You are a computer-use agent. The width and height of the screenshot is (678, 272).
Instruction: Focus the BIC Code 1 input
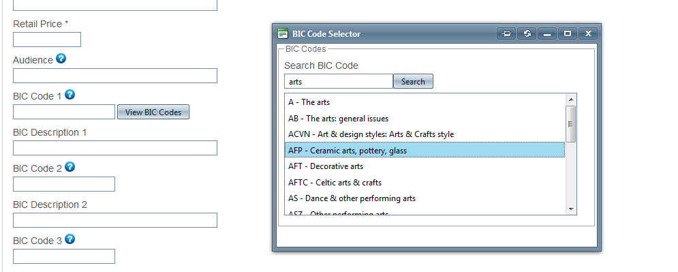click(64, 112)
